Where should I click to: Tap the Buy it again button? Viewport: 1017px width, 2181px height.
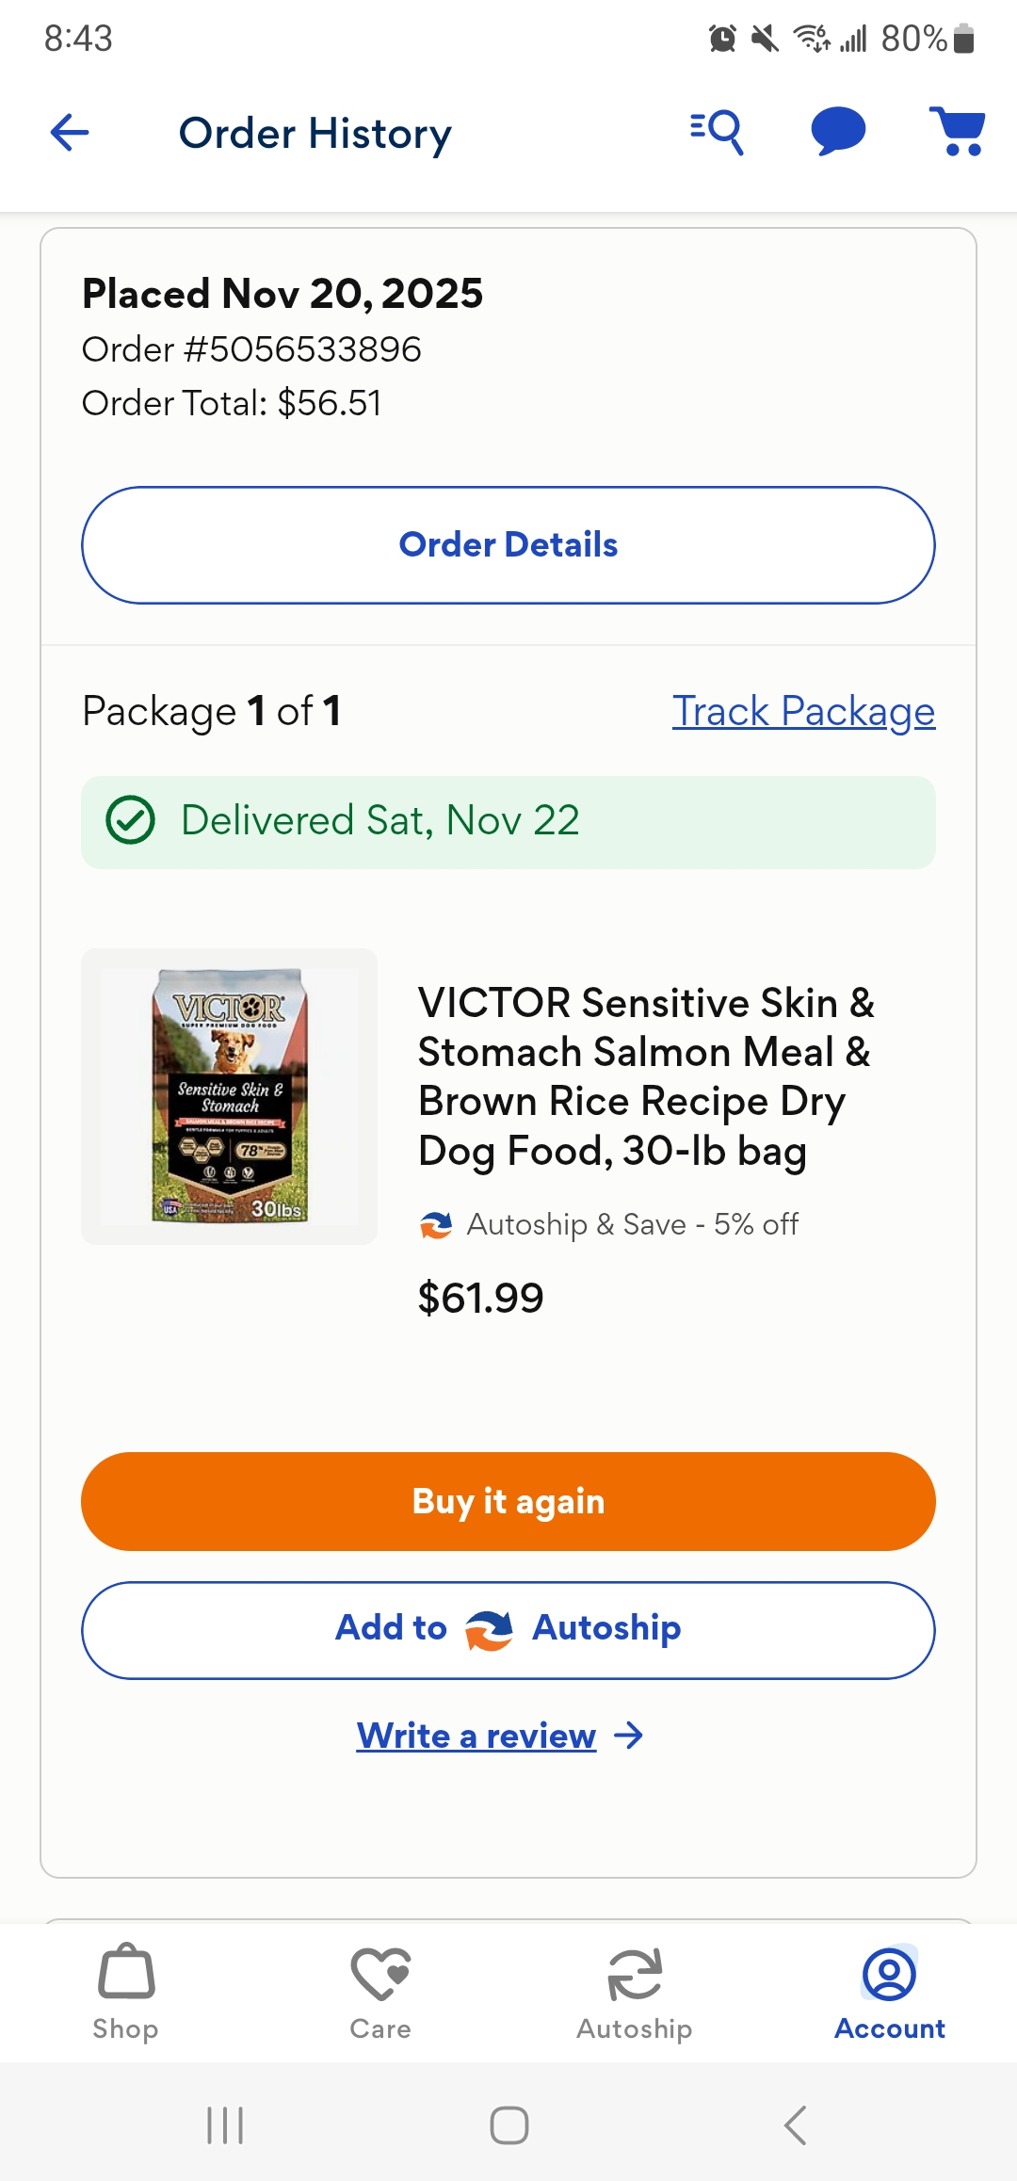[x=508, y=1501]
